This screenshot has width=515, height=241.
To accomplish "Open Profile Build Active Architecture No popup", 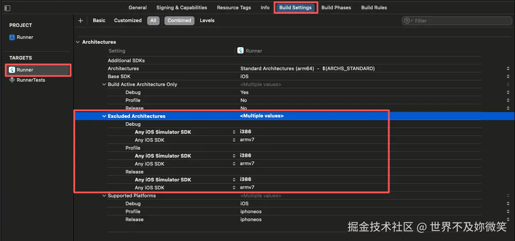I will (508, 100).
